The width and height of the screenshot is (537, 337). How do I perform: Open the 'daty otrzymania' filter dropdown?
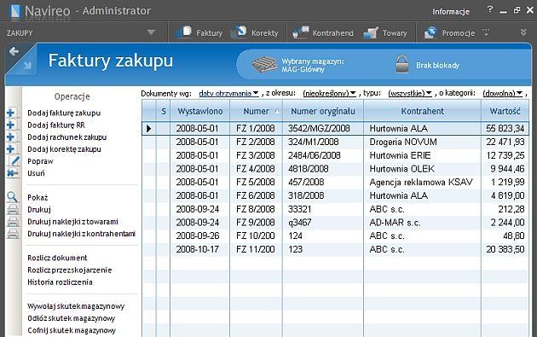pyautogui.click(x=228, y=93)
